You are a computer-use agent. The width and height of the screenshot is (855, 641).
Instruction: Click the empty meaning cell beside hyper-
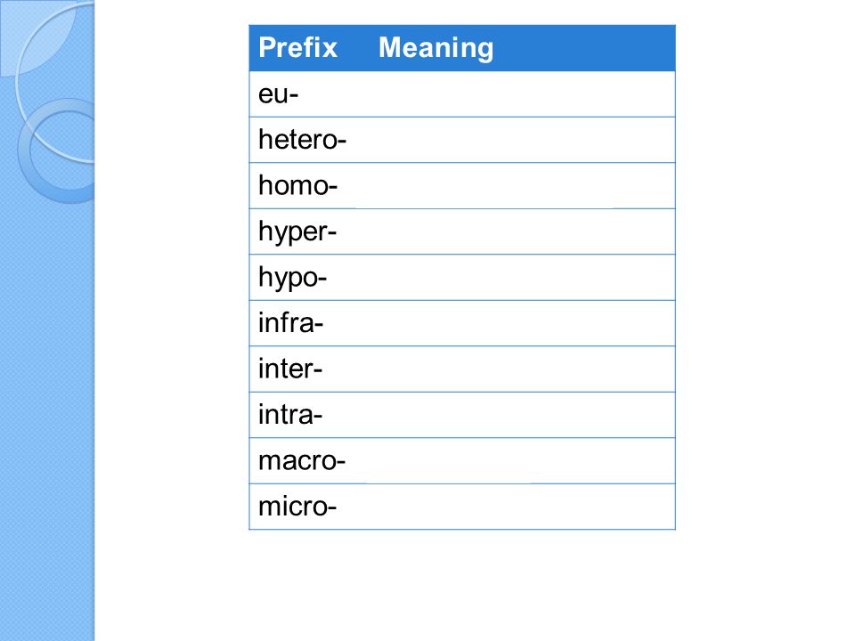click(524, 231)
